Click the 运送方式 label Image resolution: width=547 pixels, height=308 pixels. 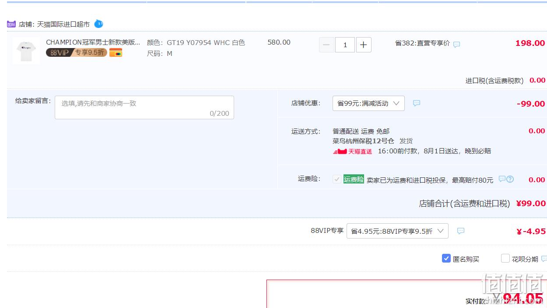click(306, 131)
